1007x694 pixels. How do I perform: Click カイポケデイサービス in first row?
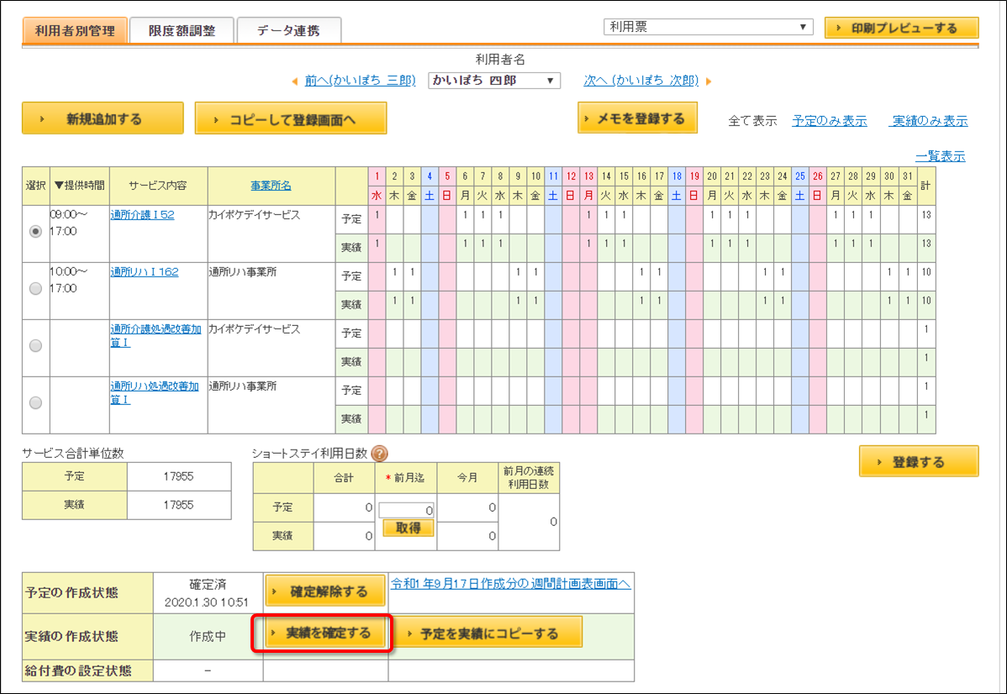pos(255,215)
